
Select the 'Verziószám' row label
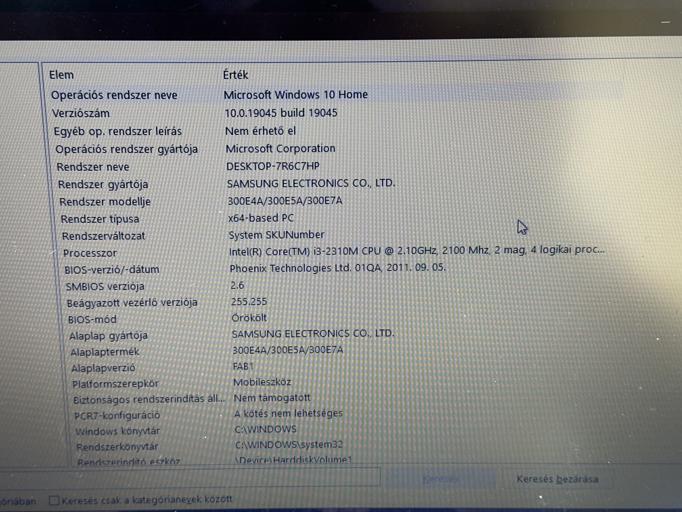(81, 113)
